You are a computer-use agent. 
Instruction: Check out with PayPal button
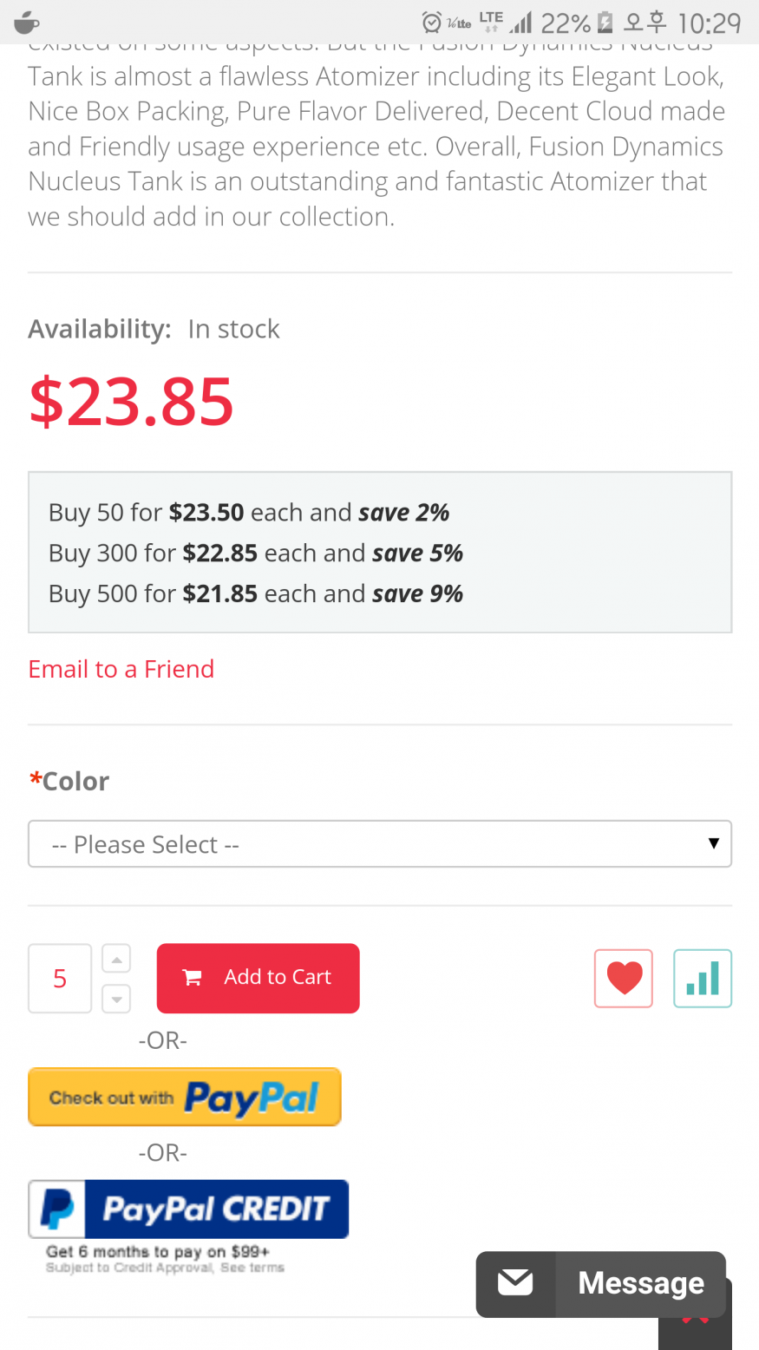[x=184, y=1098]
